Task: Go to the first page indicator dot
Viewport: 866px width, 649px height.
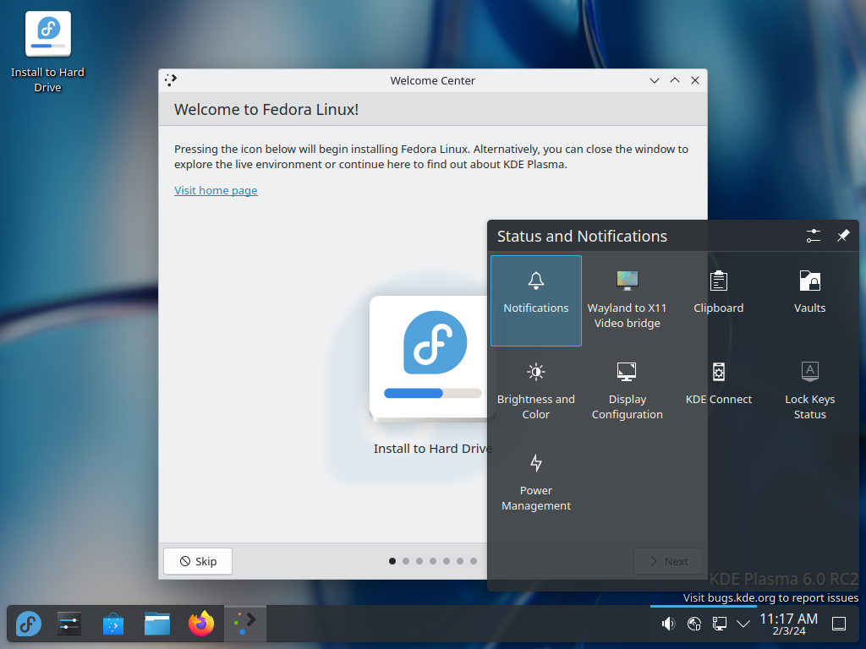Action: tap(392, 561)
